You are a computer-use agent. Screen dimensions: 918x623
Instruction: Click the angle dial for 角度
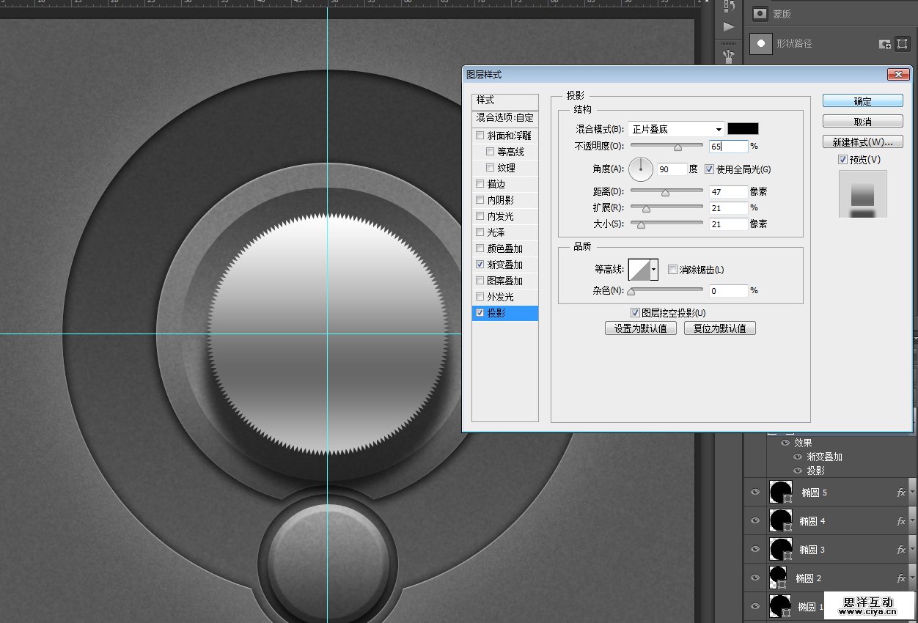point(641,169)
